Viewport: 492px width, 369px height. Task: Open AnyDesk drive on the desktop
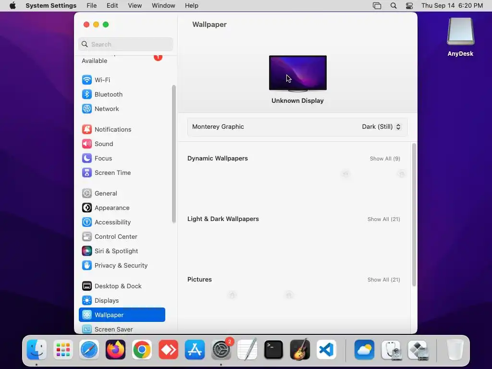[460, 37]
